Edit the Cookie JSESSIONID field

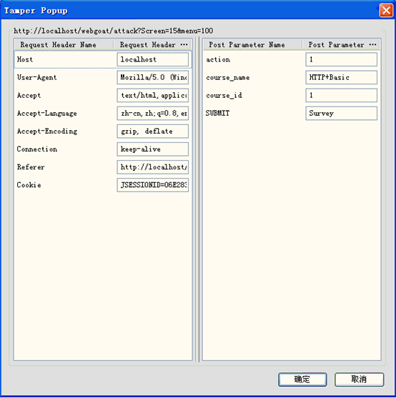152,185
